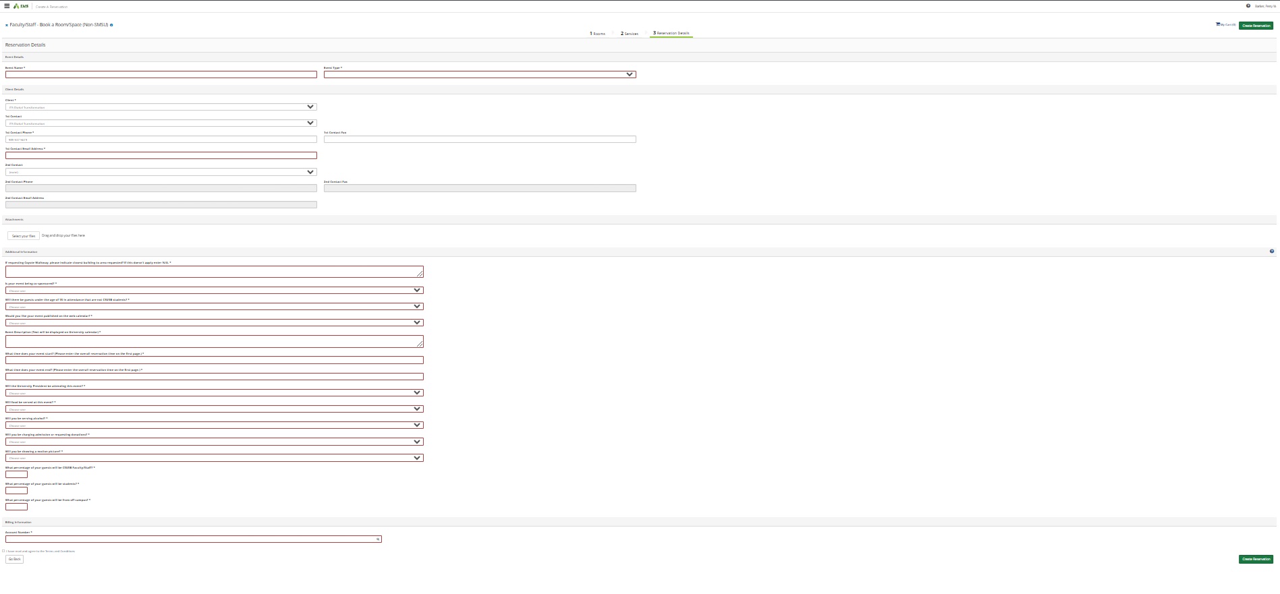Show info for Faculty/Staff Book a Room template
Viewport: 1280px width, 594px height.
coord(111,25)
